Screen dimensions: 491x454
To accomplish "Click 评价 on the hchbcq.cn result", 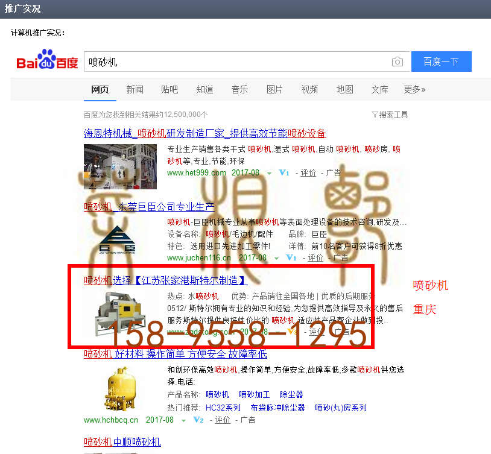I will [x=223, y=420].
